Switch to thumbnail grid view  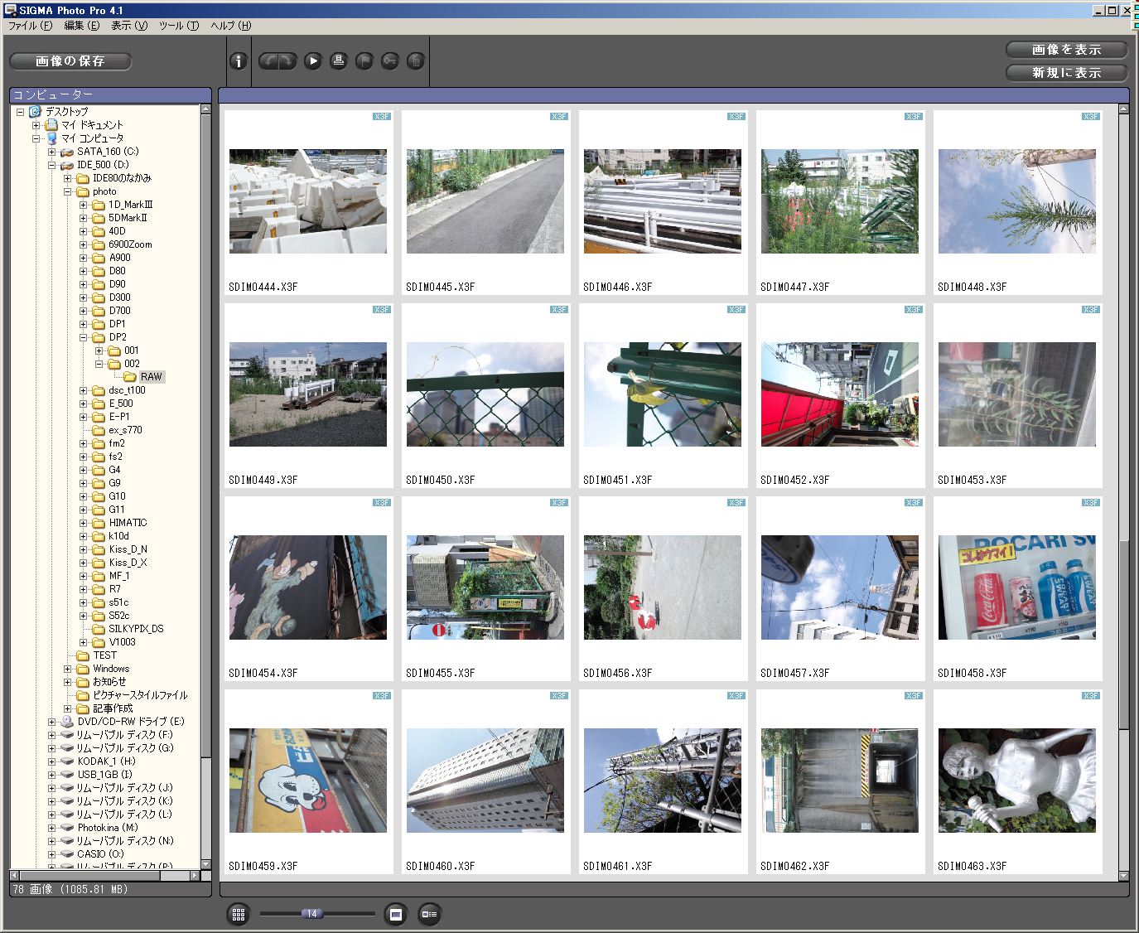[239, 914]
